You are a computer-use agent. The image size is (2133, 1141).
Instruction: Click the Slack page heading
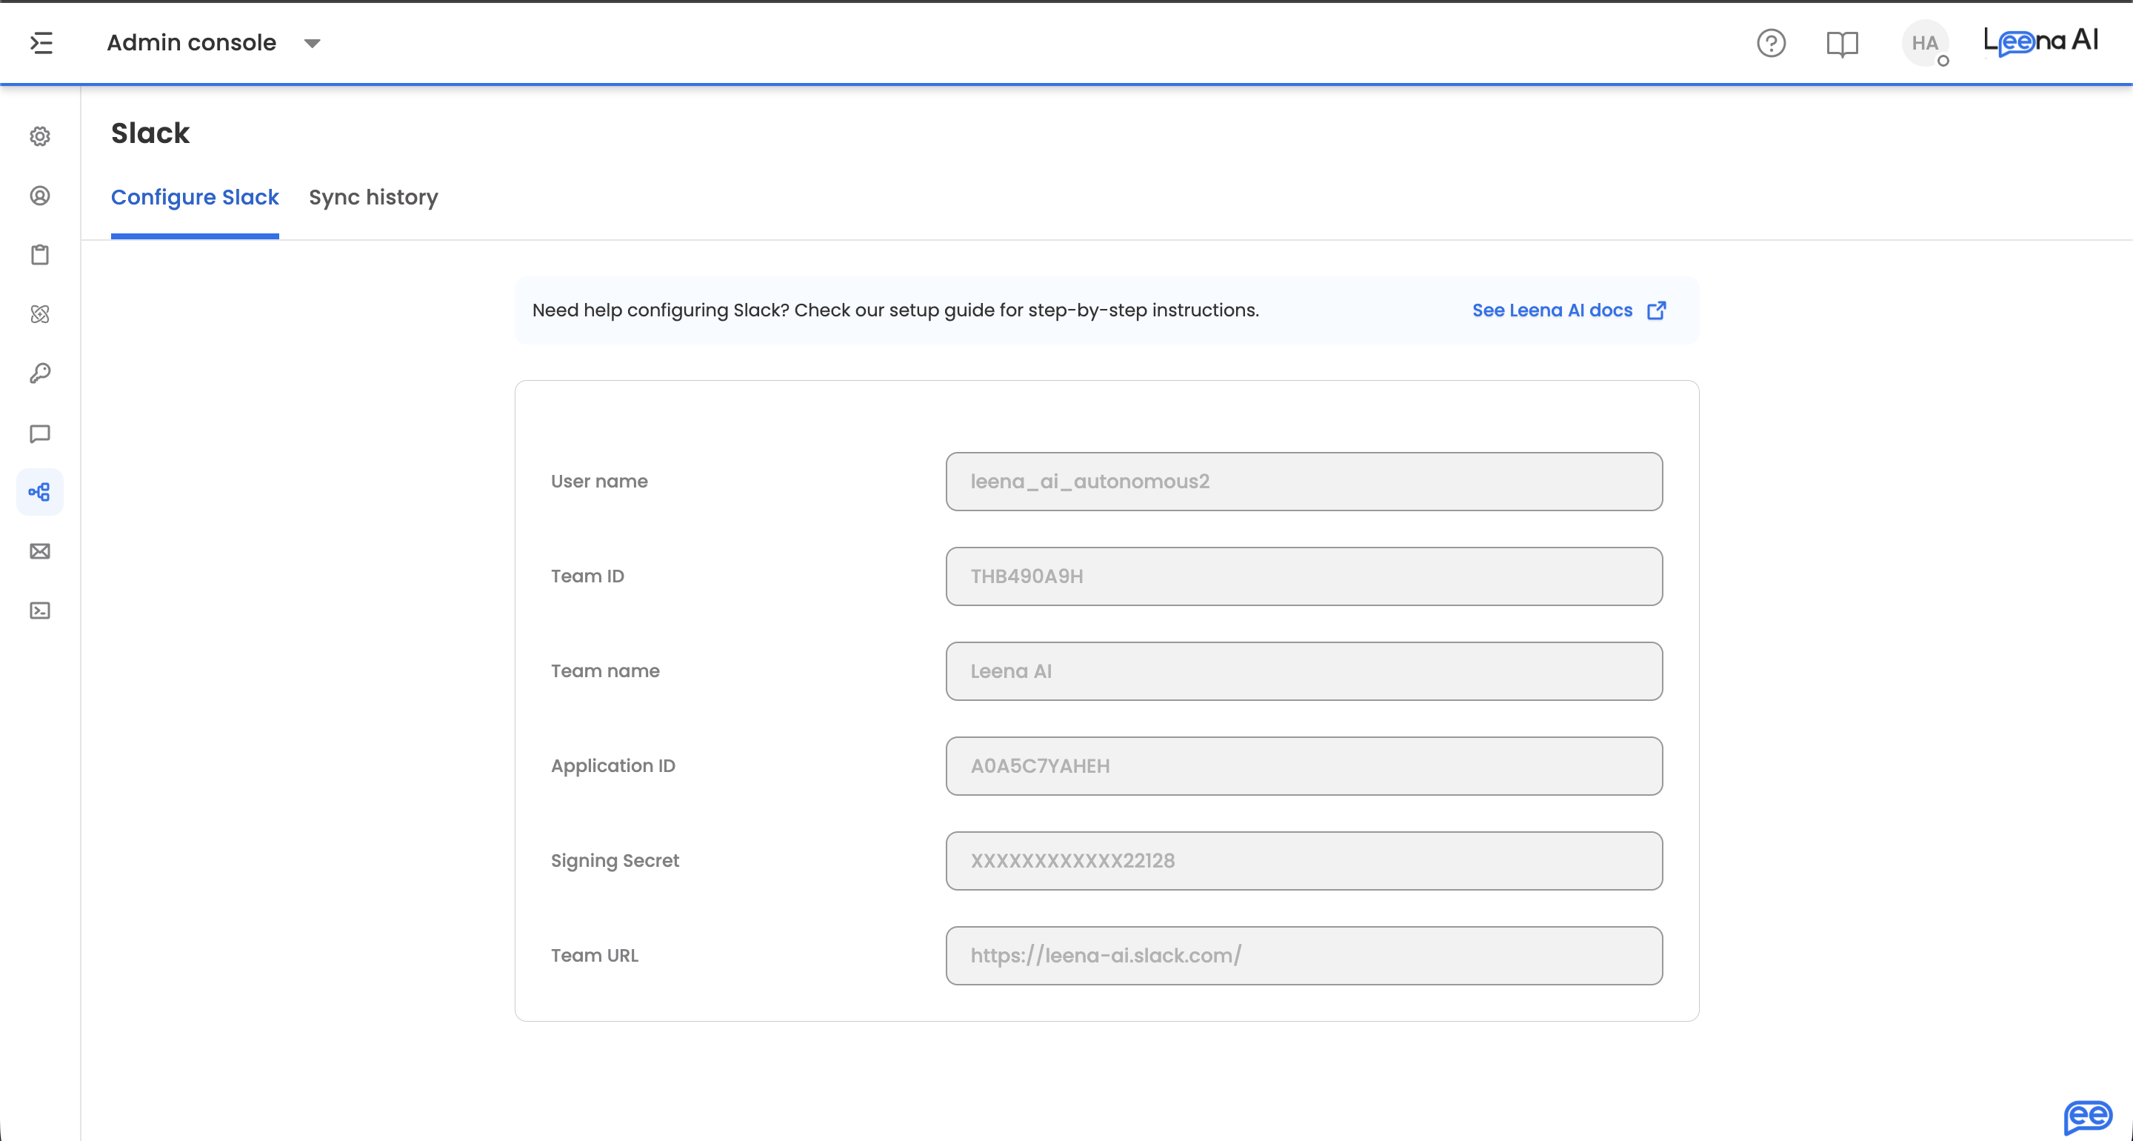[150, 133]
